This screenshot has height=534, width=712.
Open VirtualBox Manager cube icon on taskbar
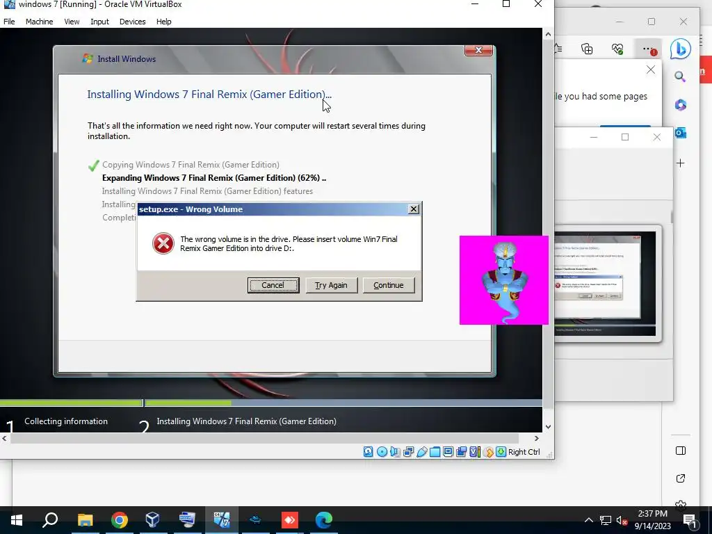tap(152, 520)
